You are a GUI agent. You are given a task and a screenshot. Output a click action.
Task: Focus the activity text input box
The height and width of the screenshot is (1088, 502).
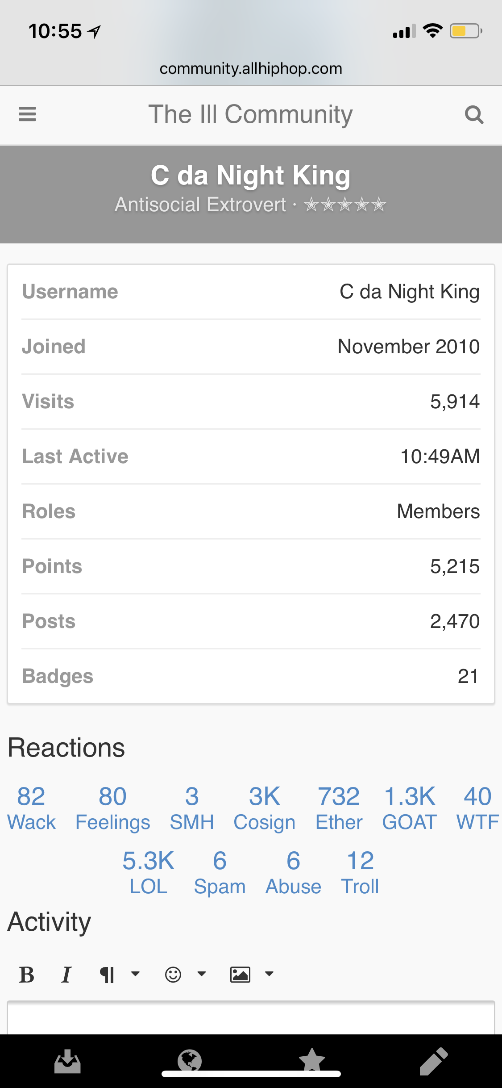point(251,1017)
